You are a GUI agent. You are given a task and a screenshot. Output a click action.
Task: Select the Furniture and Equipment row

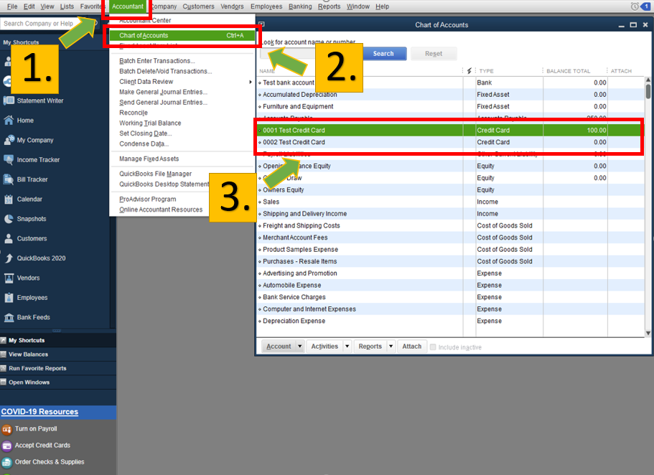click(450, 106)
